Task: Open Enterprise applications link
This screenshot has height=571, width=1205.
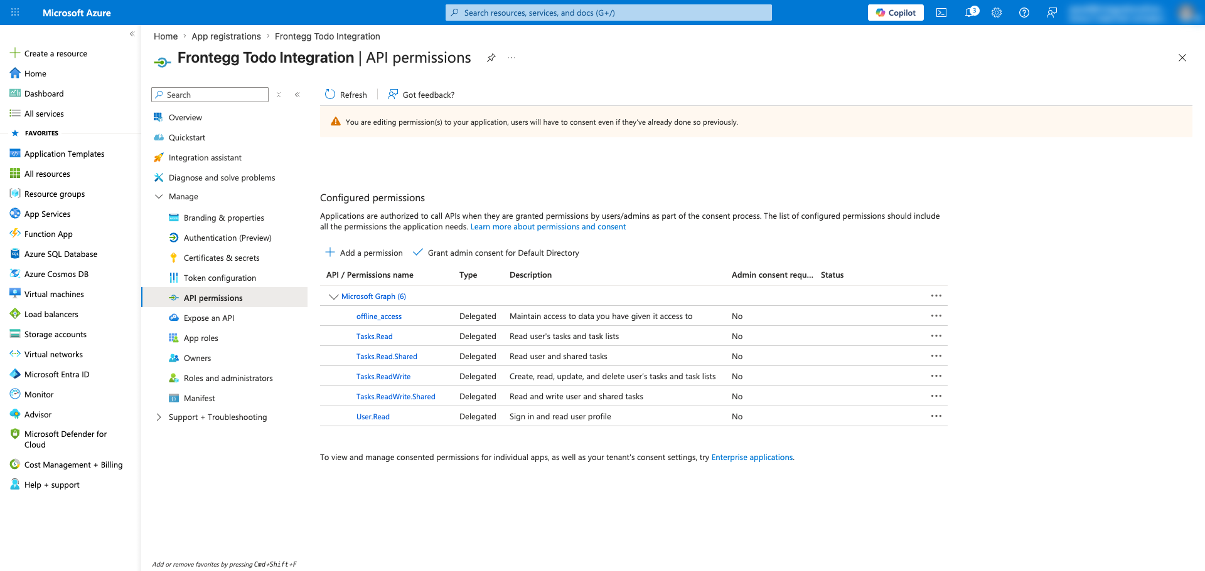Action: point(752,458)
